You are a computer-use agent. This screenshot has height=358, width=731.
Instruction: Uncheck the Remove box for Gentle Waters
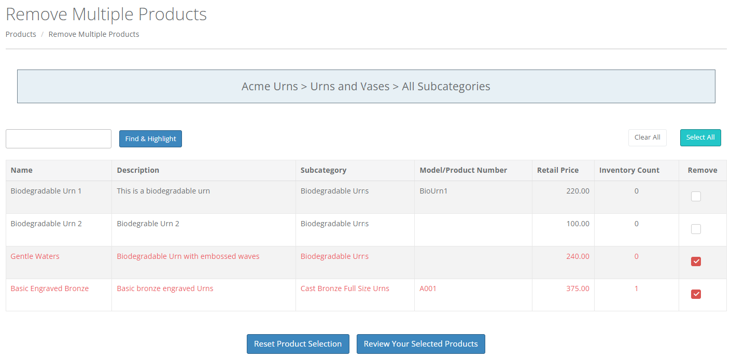click(696, 261)
